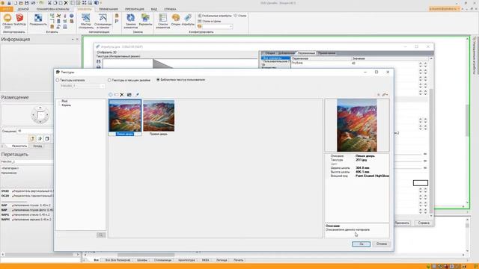Switch to Примечания tab in attributes window
Screen dimensions: 479x269
[x=327, y=53]
